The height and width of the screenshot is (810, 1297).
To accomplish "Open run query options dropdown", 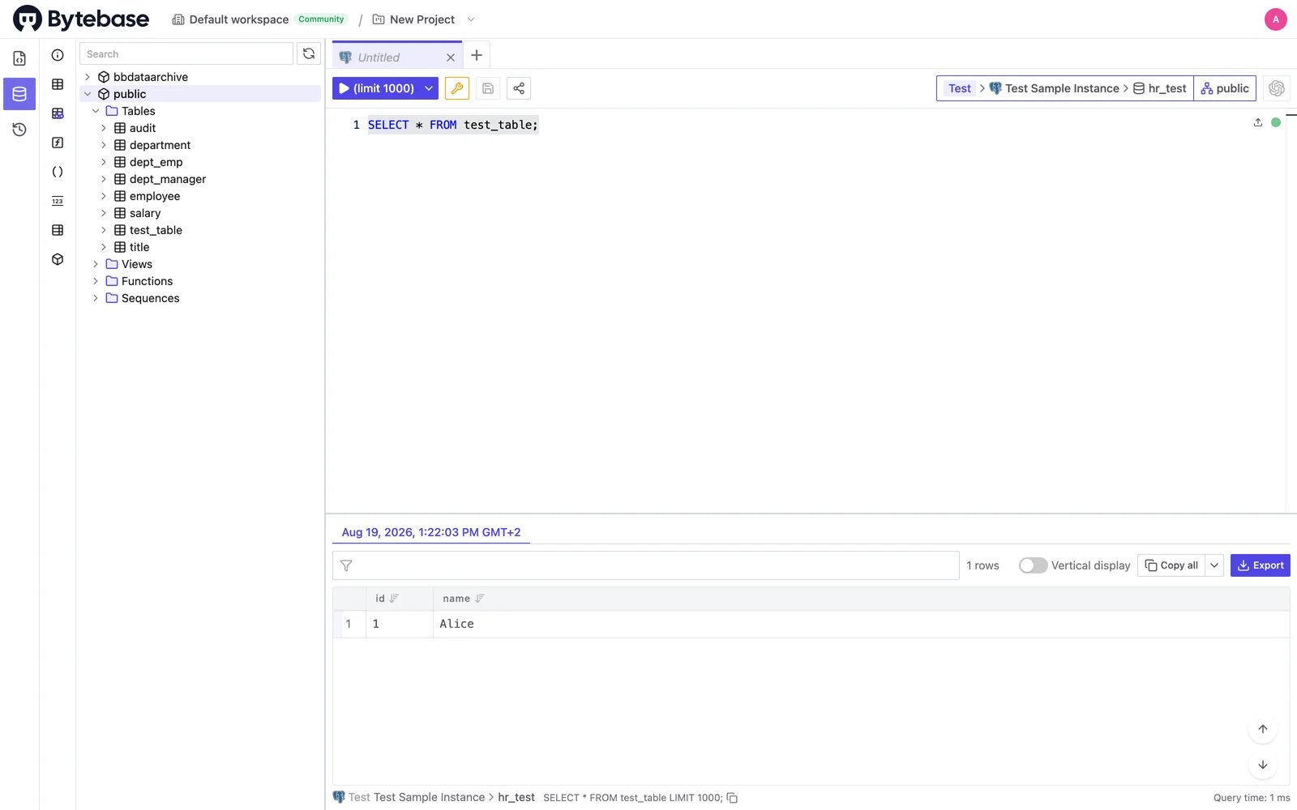I will [429, 88].
